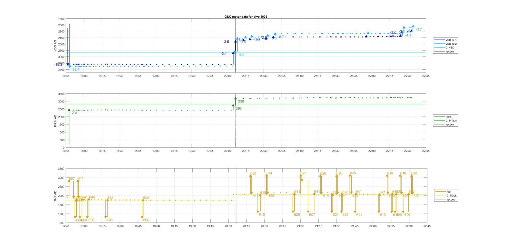This screenshot has width=506, height=250.
Task: Click the '-606' roll label
Action: (145, 220)
